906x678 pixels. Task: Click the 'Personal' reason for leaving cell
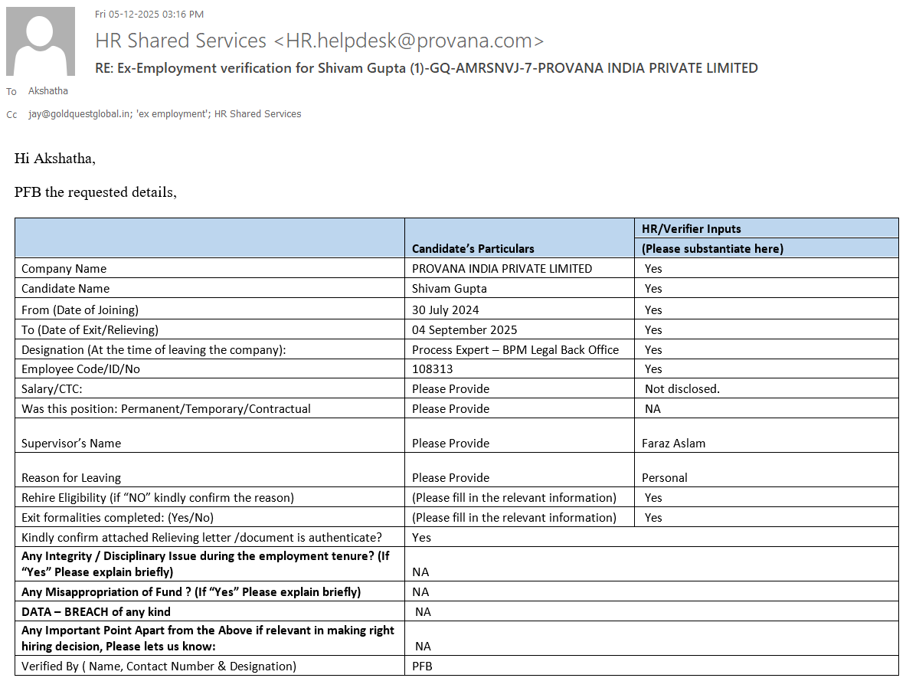click(664, 477)
